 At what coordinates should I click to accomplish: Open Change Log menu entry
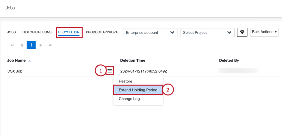[129, 99]
